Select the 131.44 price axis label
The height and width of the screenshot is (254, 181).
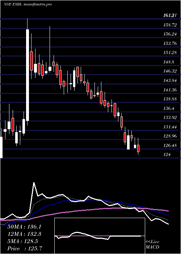pos(170,127)
